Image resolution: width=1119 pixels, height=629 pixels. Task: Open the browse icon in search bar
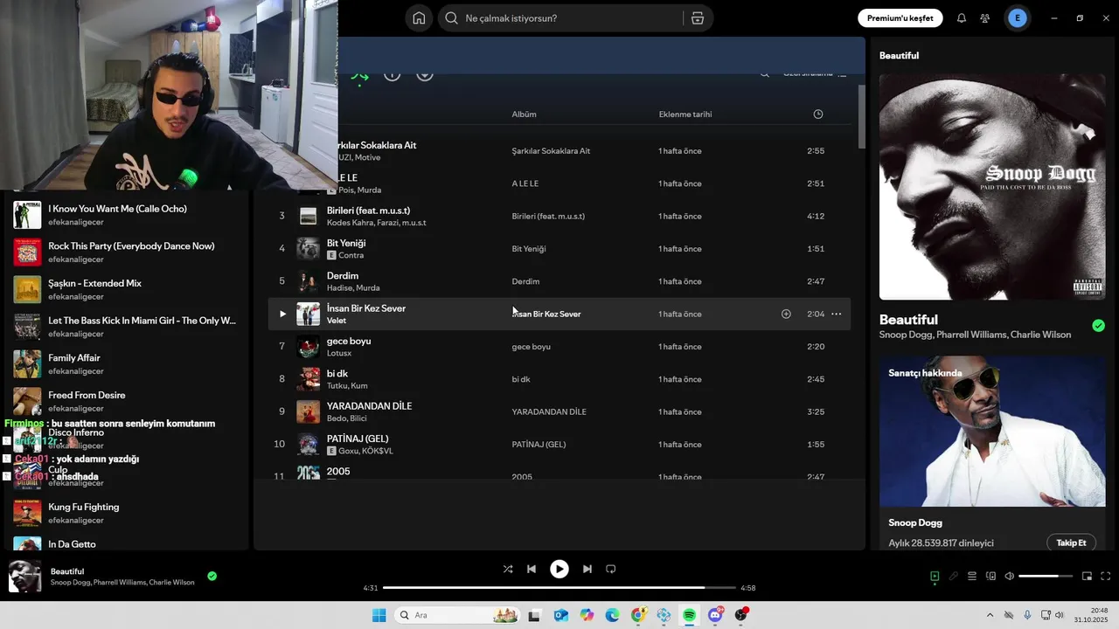coord(697,18)
